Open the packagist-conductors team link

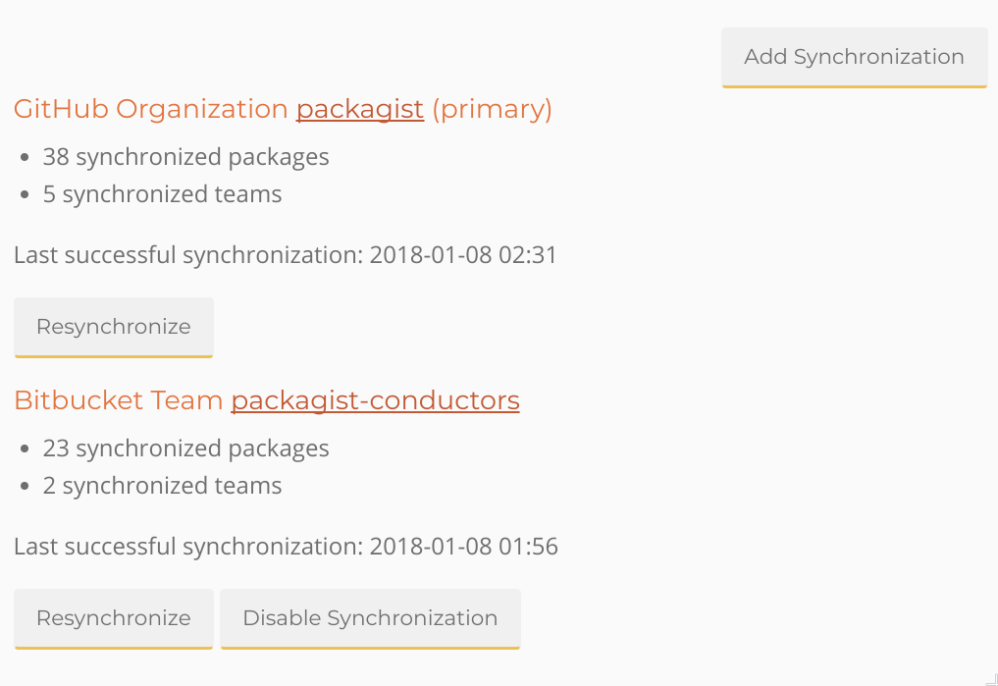374,400
